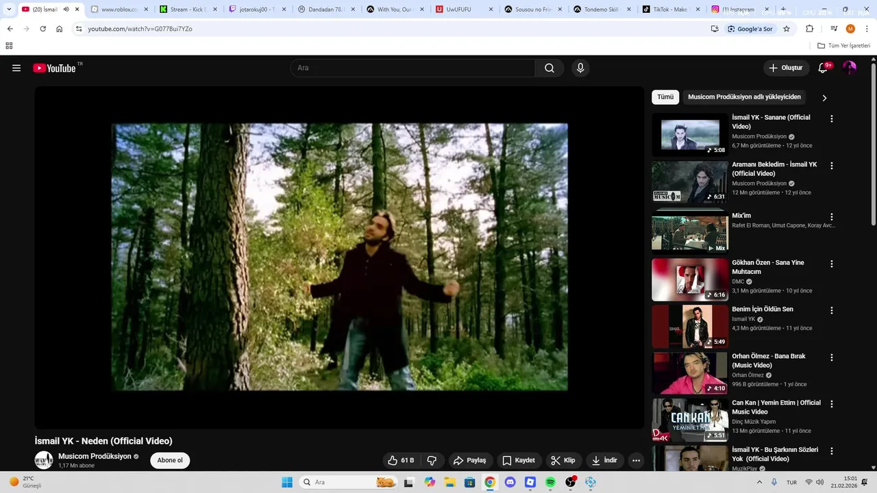Switch to the www.roblox.com tab
This screenshot has width=877, height=493.
click(119, 10)
